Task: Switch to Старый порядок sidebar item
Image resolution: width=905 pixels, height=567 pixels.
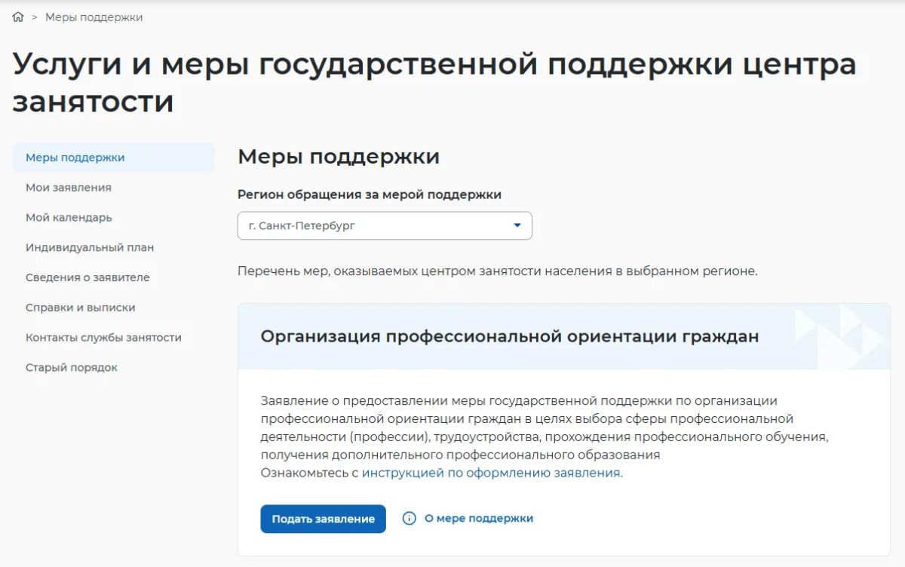Action: (72, 368)
